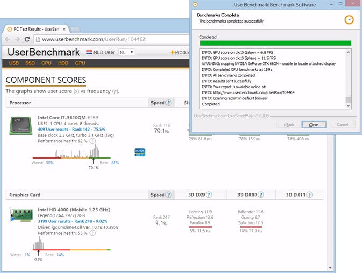Click the UserBenchmark address bar URL
This screenshot has width=362, height=273.
click(94, 39)
